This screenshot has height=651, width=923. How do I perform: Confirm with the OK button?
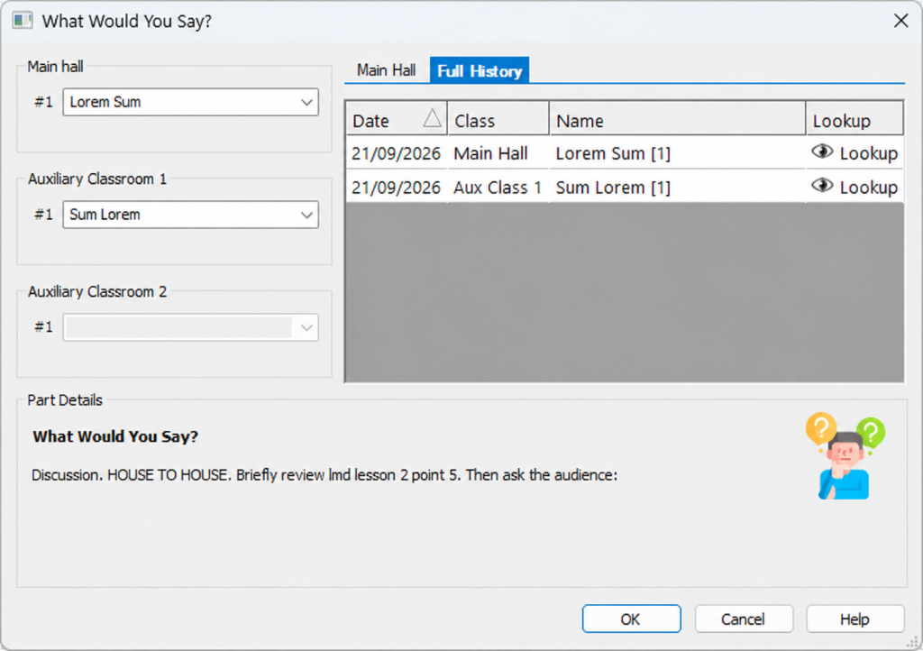tap(631, 619)
